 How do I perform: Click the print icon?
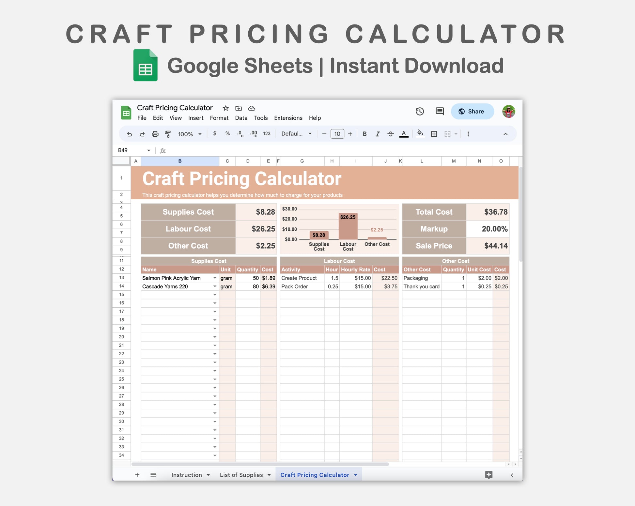click(155, 134)
